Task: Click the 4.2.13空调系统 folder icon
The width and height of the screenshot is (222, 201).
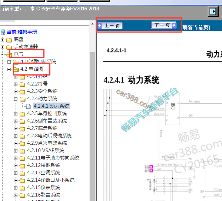Action: coord(22,173)
